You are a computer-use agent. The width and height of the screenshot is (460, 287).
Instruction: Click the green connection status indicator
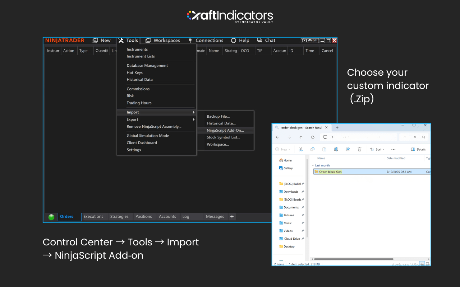coord(51,217)
